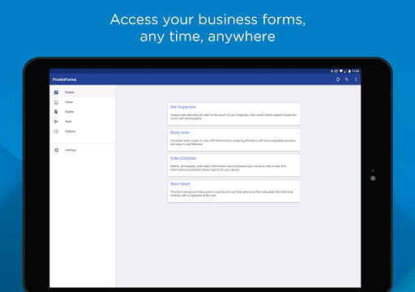Expand options menu on Time Sheet card
415x292 pixels.
point(297,184)
